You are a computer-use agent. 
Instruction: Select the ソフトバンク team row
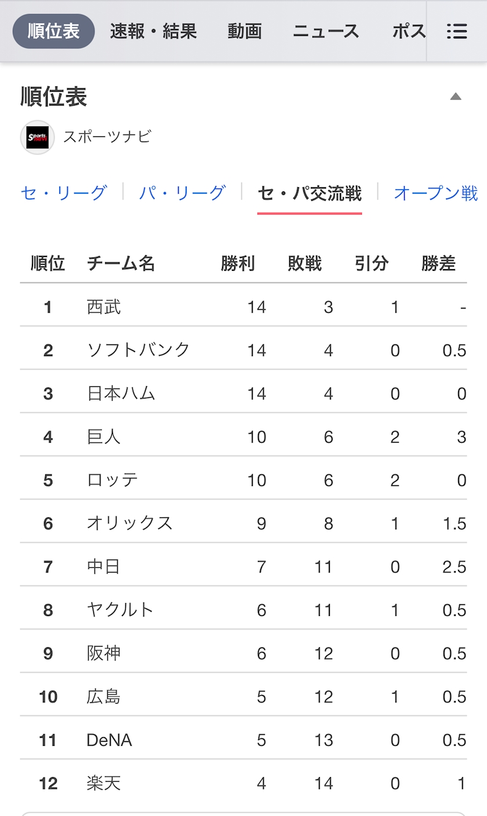tap(244, 350)
